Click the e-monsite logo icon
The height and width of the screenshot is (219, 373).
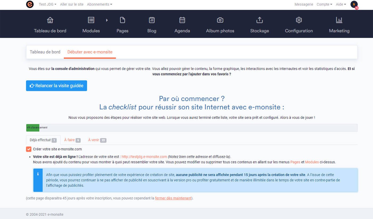point(30,4)
